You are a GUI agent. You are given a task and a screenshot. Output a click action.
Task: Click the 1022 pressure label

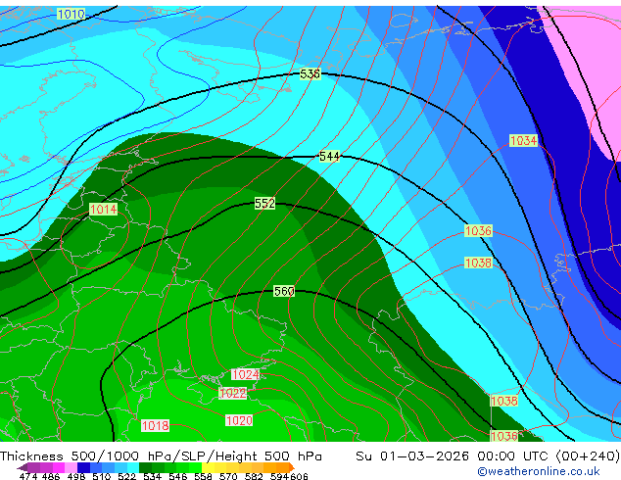233,393
